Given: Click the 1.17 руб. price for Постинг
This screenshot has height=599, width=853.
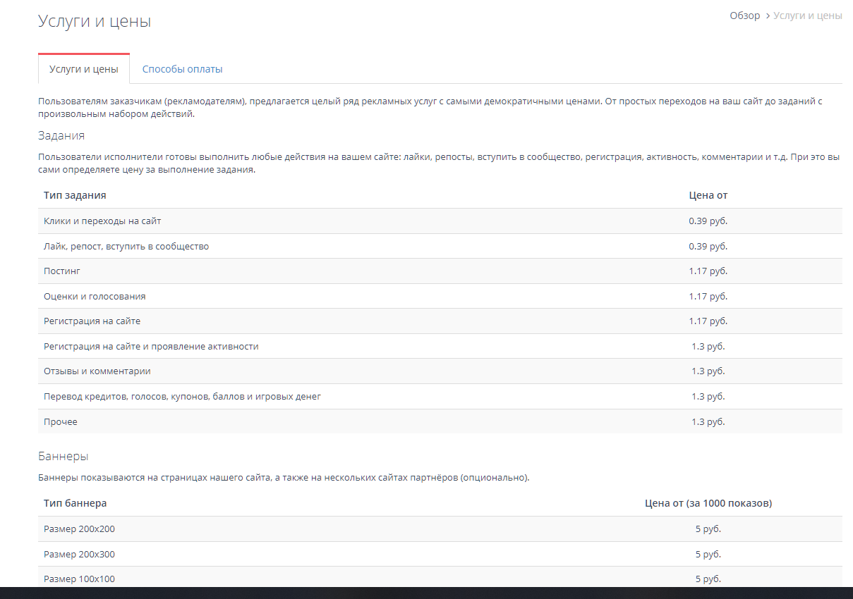Looking at the screenshot, I should coord(708,271).
